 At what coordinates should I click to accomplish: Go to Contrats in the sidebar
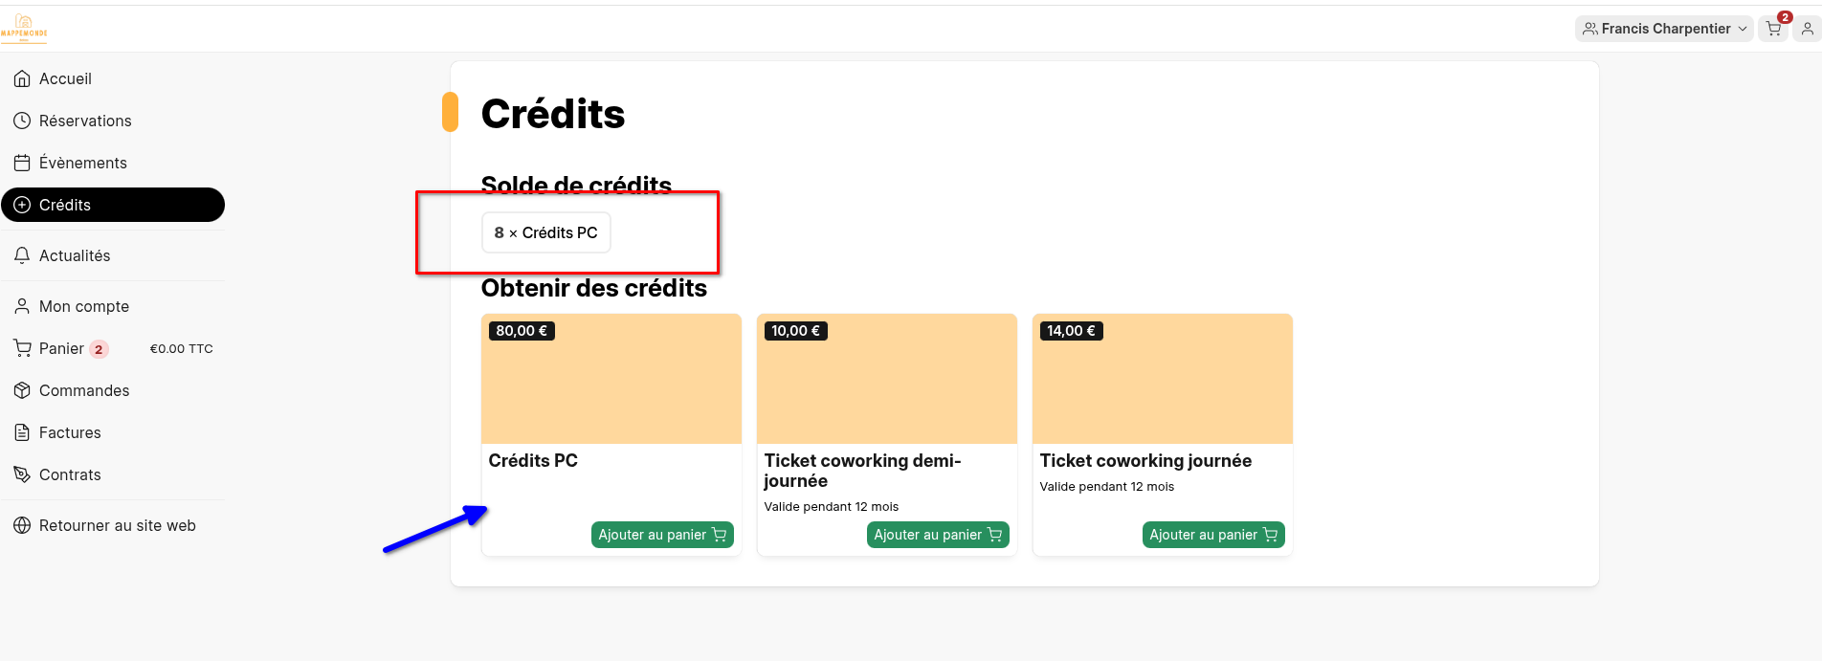coord(113,474)
